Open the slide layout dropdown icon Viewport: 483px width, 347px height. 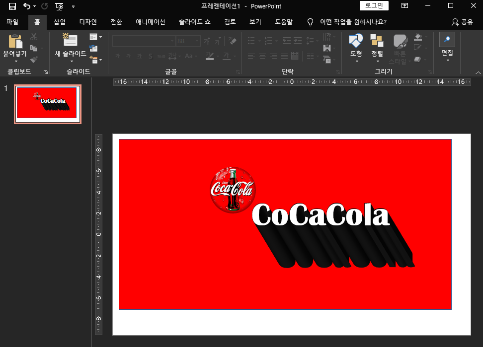click(x=95, y=37)
